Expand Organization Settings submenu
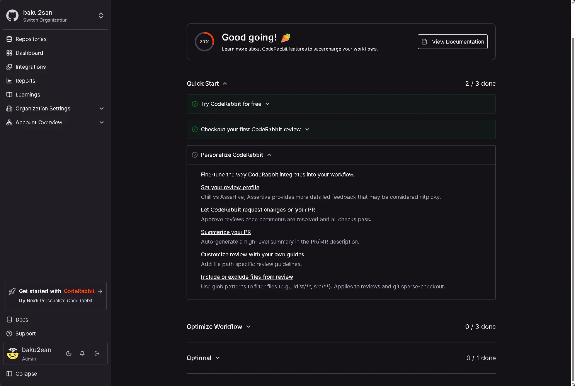This screenshot has width=575, height=386. (x=102, y=108)
